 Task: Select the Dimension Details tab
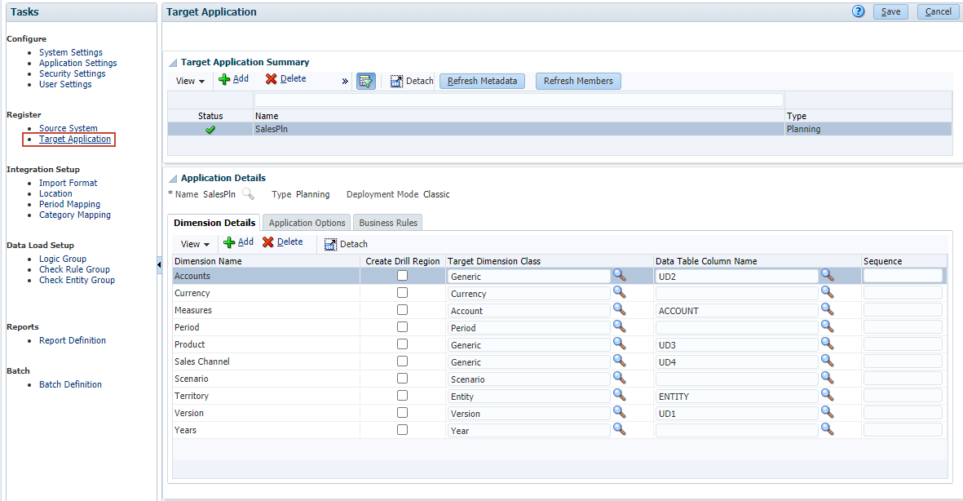214,223
